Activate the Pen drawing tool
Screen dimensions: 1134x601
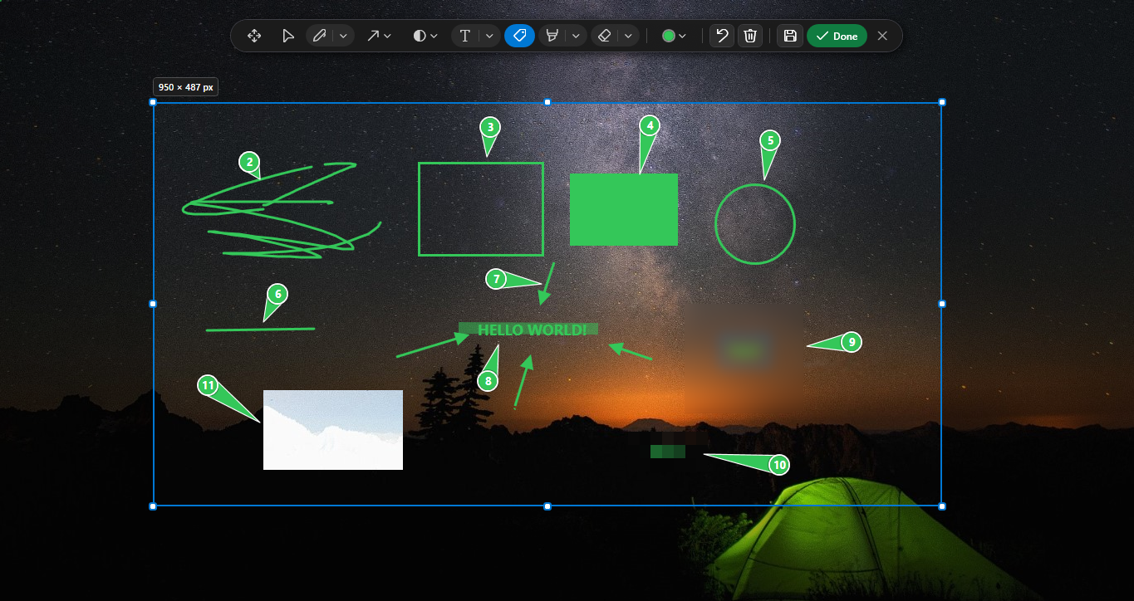[319, 36]
